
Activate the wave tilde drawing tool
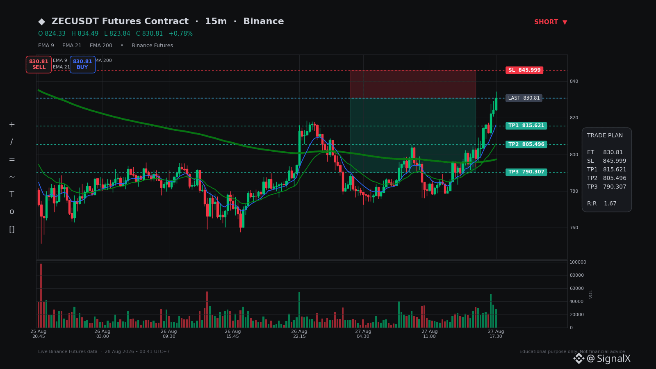(12, 177)
